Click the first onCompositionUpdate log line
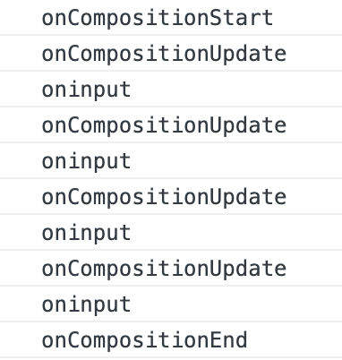Viewport: 342px width, 360px height. [x=164, y=54]
